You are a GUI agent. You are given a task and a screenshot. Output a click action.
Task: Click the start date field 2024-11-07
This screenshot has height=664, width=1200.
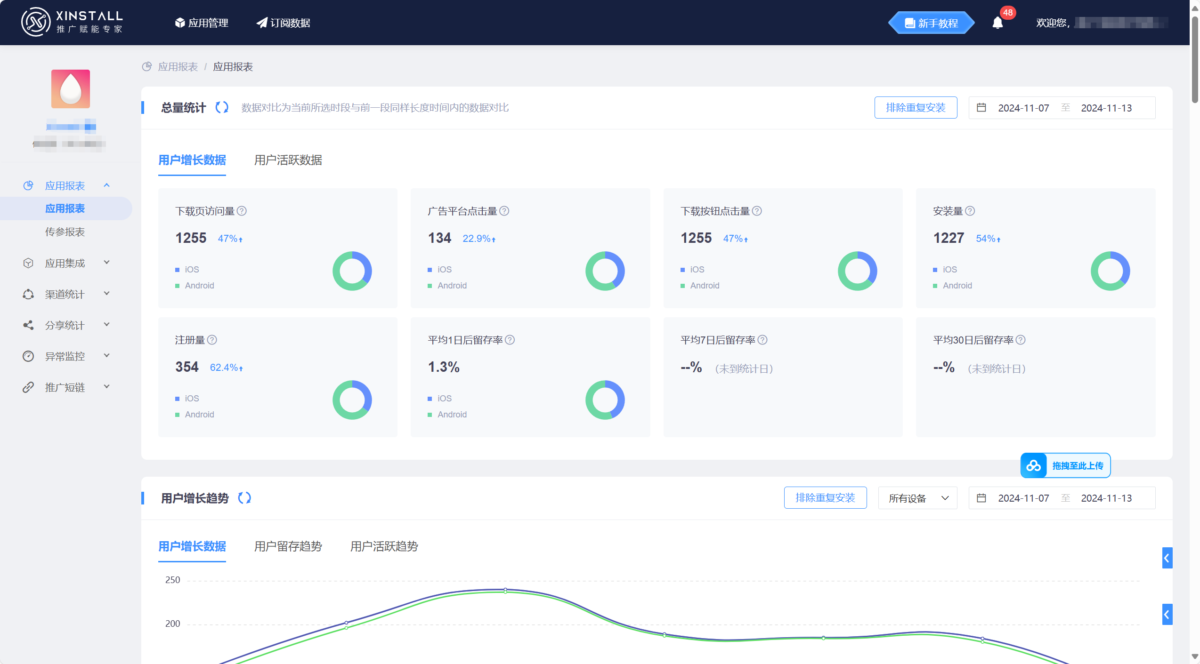click(1023, 107)
